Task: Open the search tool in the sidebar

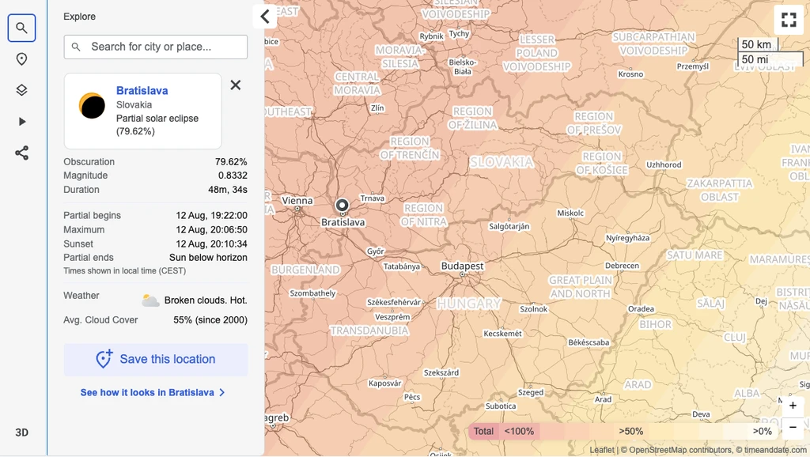Action: click(21, 28)
